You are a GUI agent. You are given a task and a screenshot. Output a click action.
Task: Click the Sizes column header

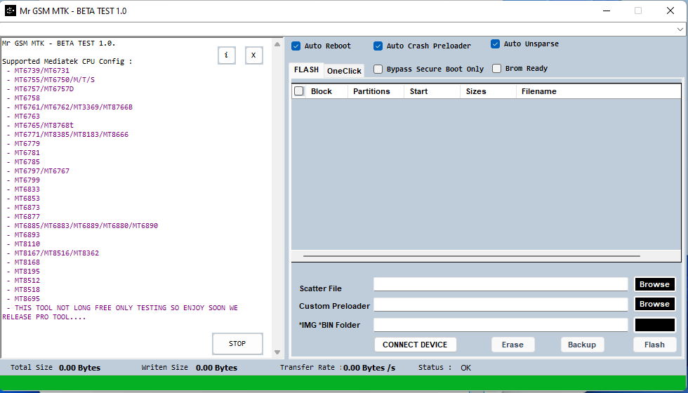click(x=488, y=91)
